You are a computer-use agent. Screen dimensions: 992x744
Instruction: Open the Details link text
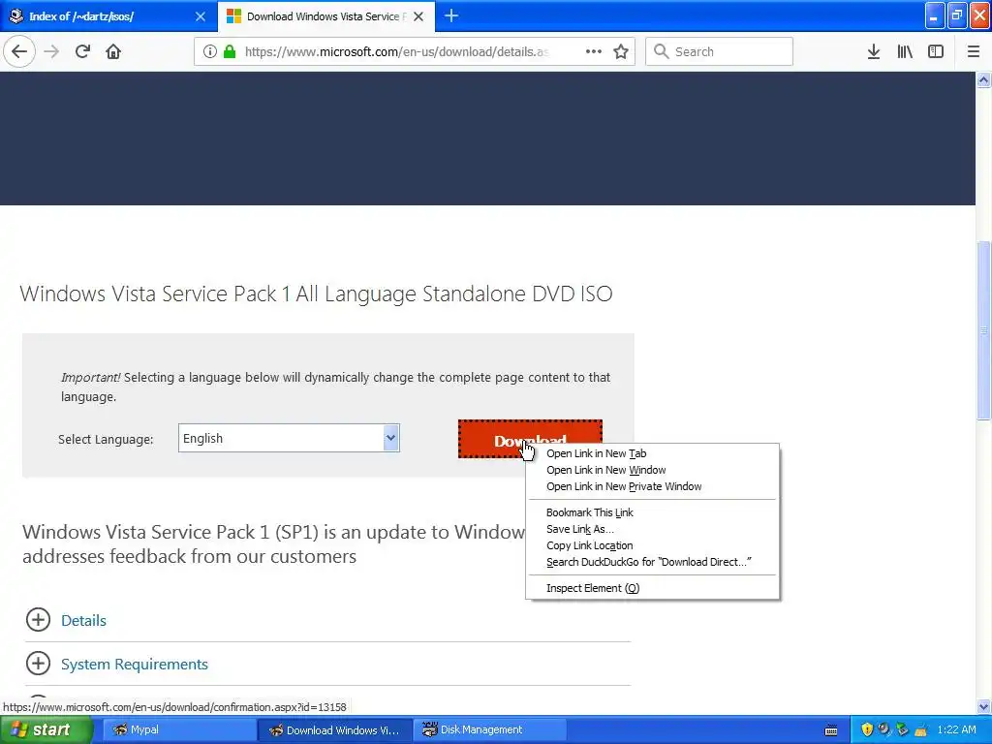pyautogui.click(x=83, y=621)
